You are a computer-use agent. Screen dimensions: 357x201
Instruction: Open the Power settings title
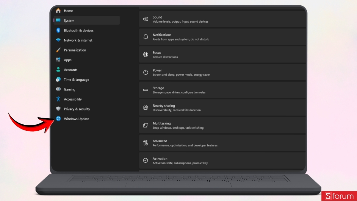point(157,70)
